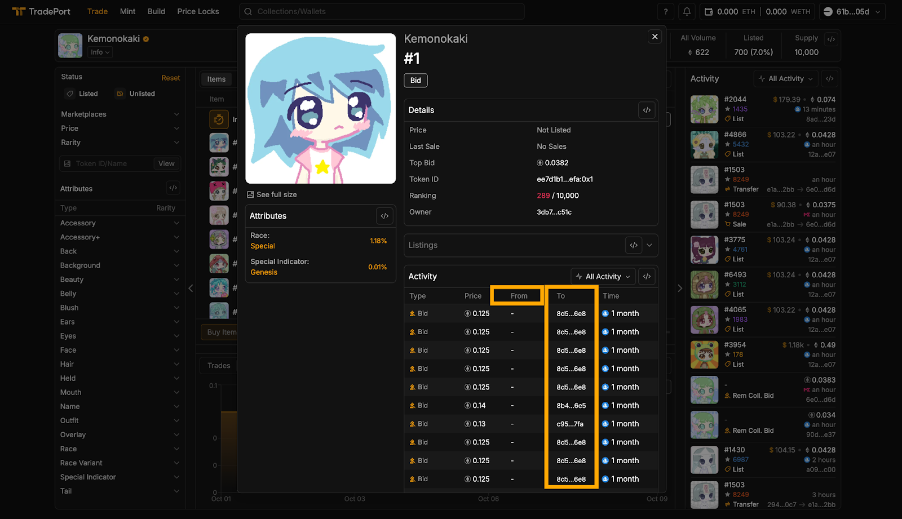Open owner address 3db7...c51c

coord(554,212)
